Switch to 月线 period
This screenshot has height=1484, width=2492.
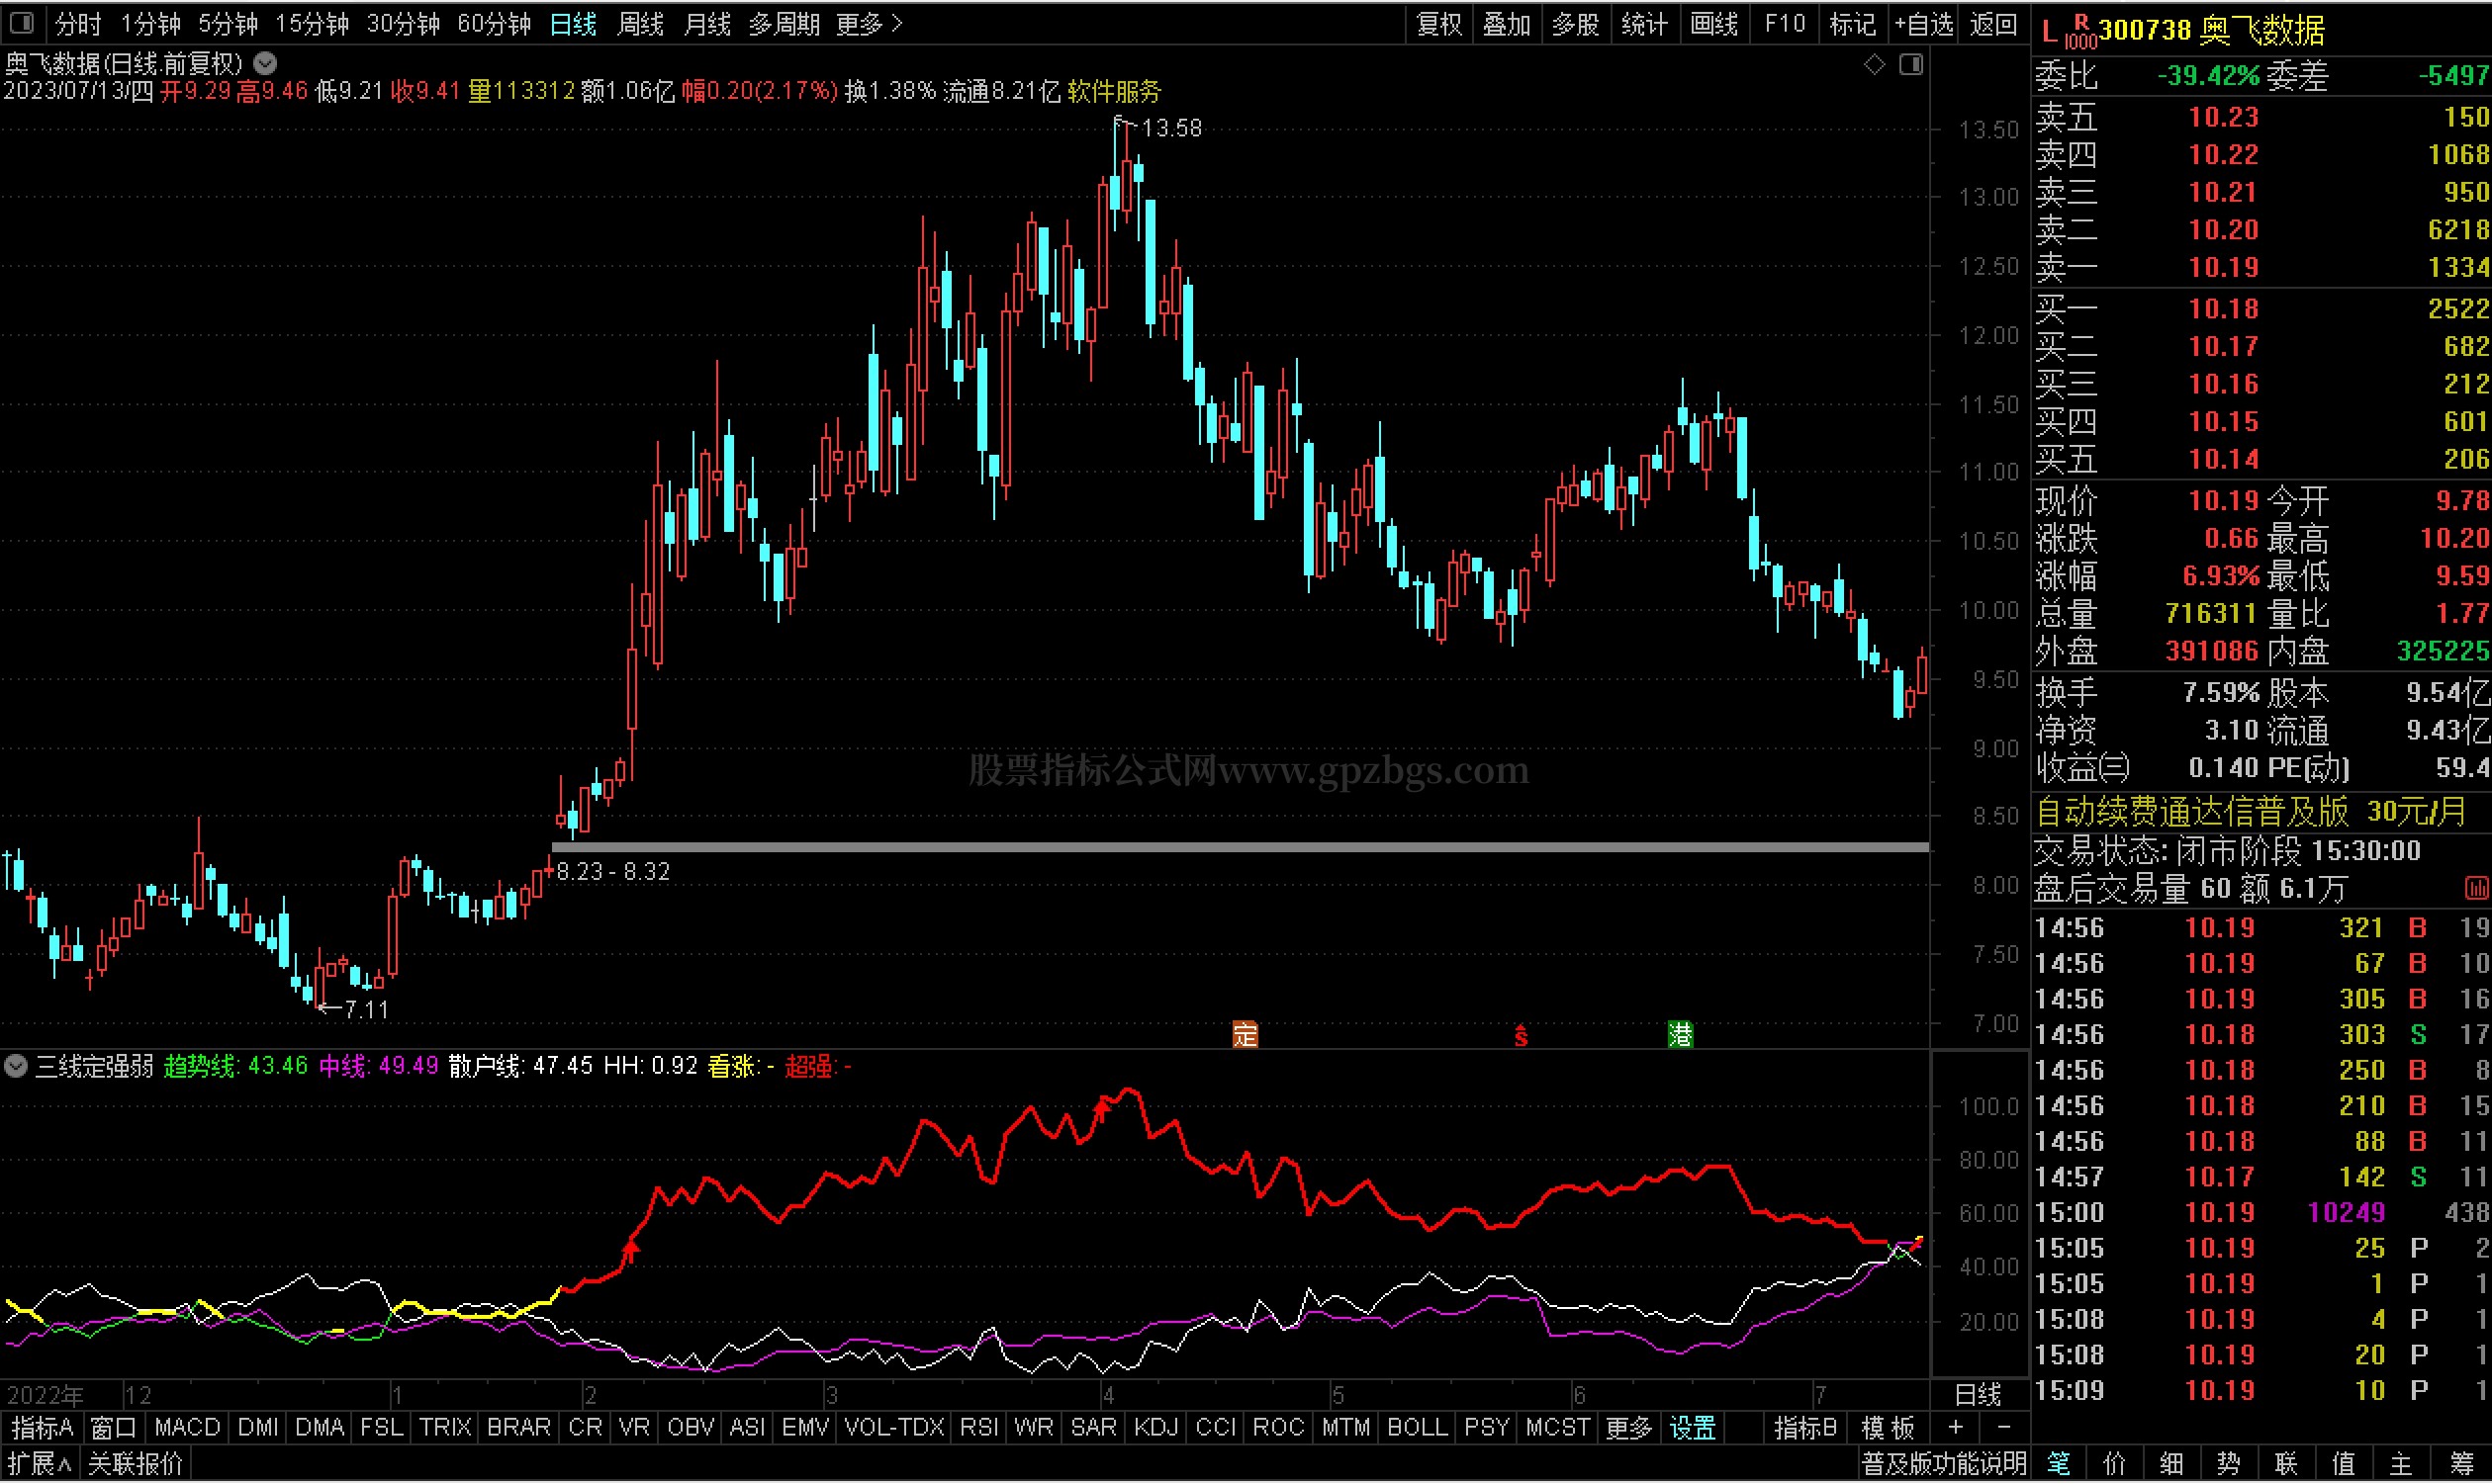click(x=707, y=23)
